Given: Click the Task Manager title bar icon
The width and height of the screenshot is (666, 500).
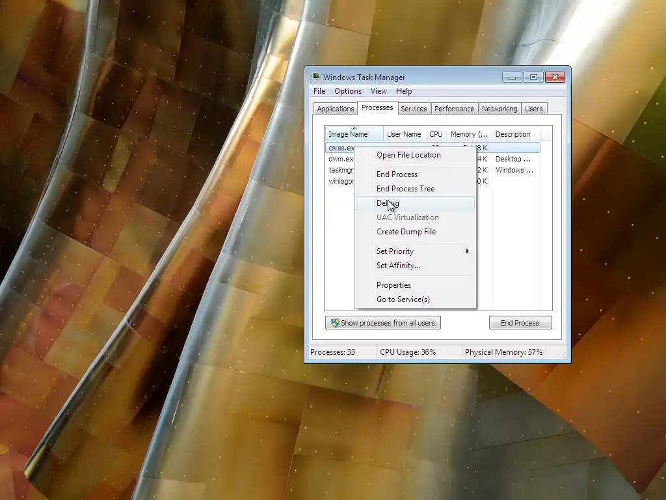Looking at the screenshot, I should click(315, 77).
